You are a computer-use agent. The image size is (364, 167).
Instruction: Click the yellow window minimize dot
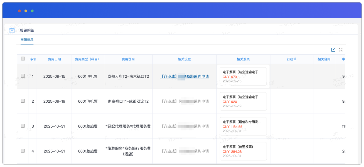[26, 11]
